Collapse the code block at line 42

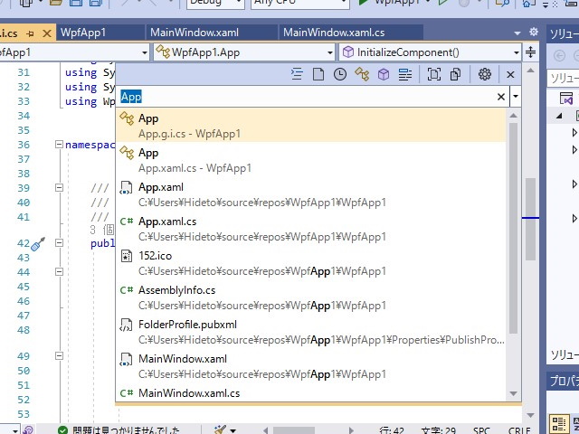[x=59, y=243]
